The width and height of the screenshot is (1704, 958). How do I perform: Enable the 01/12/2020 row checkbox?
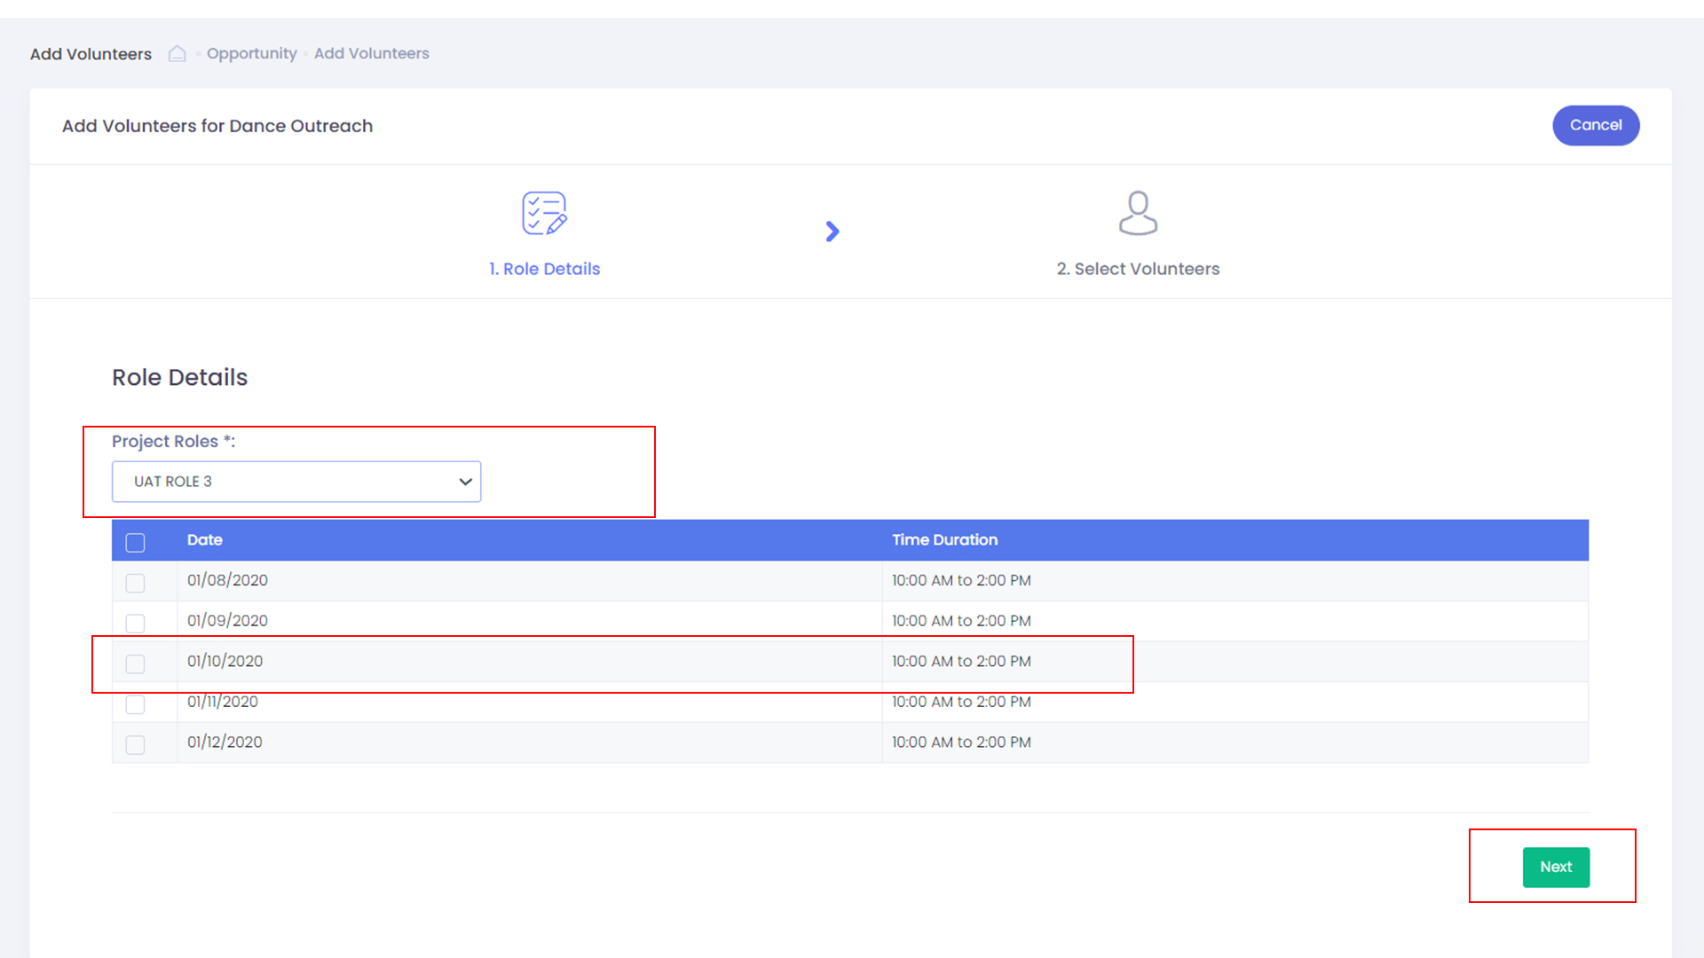[135, 744]
